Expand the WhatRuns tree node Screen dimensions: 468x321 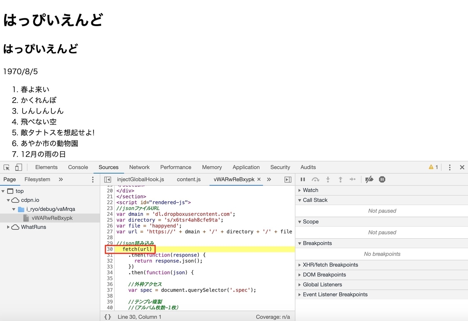[9, 227]
